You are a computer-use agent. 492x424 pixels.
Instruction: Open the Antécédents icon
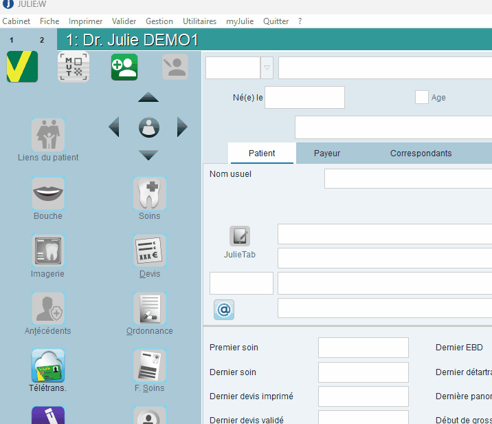coord(48,308)
